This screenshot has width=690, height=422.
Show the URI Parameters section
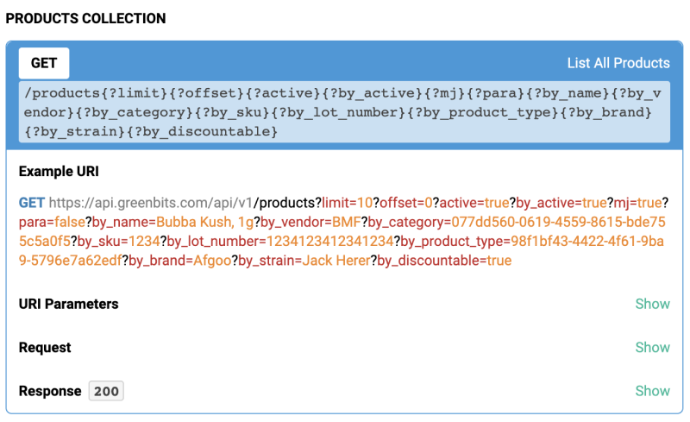coord(652,304)
